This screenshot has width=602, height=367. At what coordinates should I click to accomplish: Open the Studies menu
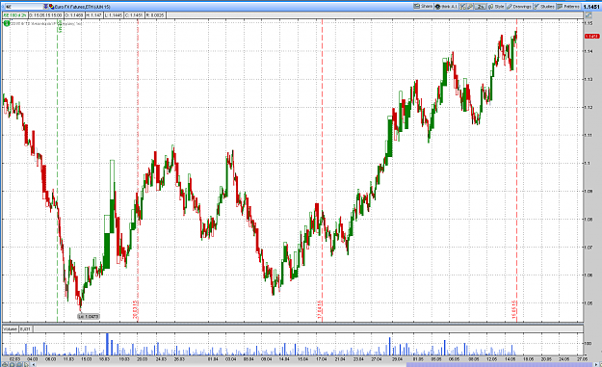(x=545, y=7)
